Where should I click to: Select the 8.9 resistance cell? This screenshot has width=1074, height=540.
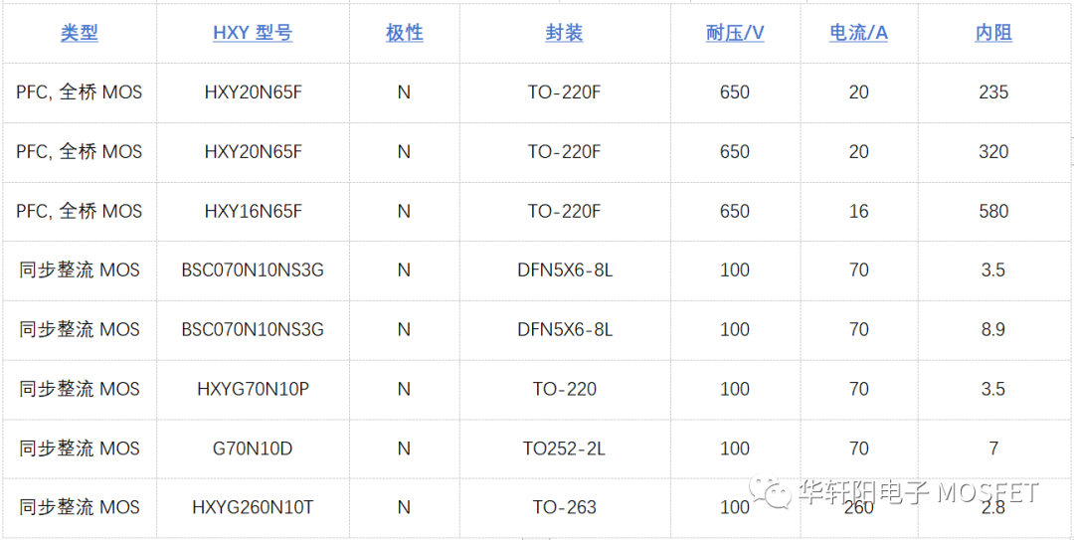(x=993, y=329)
